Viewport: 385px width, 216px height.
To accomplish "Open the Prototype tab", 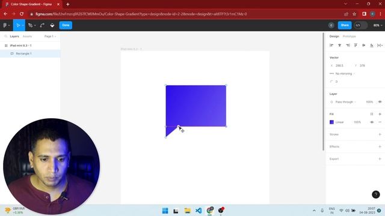I will (x=349, y=36).
